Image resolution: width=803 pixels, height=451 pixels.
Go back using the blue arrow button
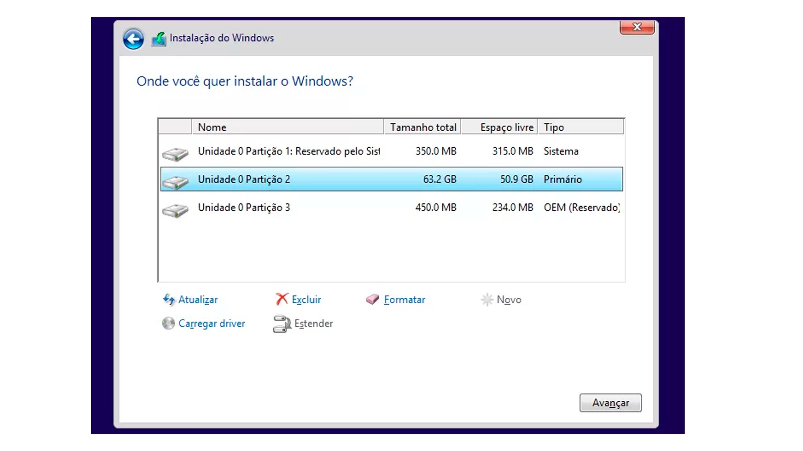point(133,39)
